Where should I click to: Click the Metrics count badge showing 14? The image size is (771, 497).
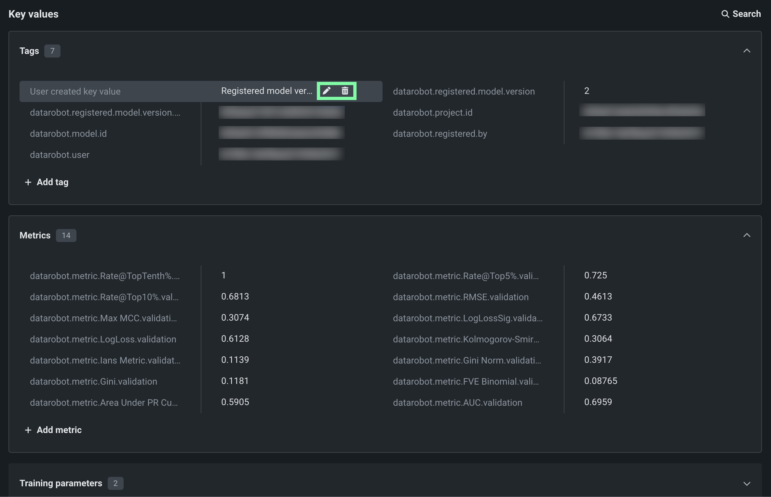pyautogui.click(x=66, y=236)
